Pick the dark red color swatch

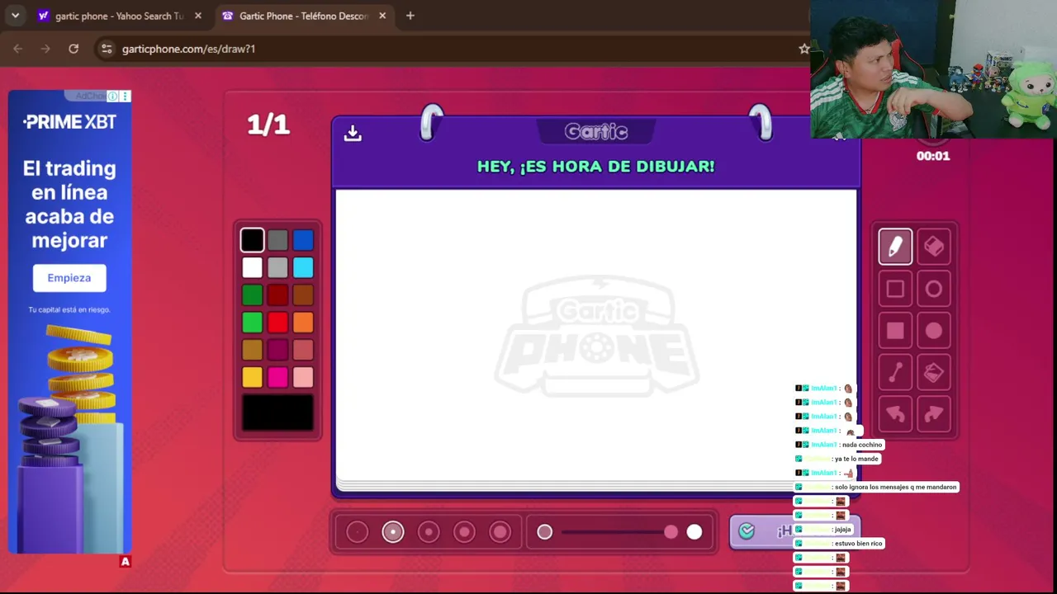[x=277, y=295]
